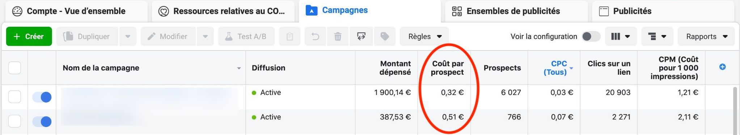Image resolution: width=740 pixels, height=135 pixels.
Task: Expand the arrow next to Dupliquer
Action: coord(128,36)
